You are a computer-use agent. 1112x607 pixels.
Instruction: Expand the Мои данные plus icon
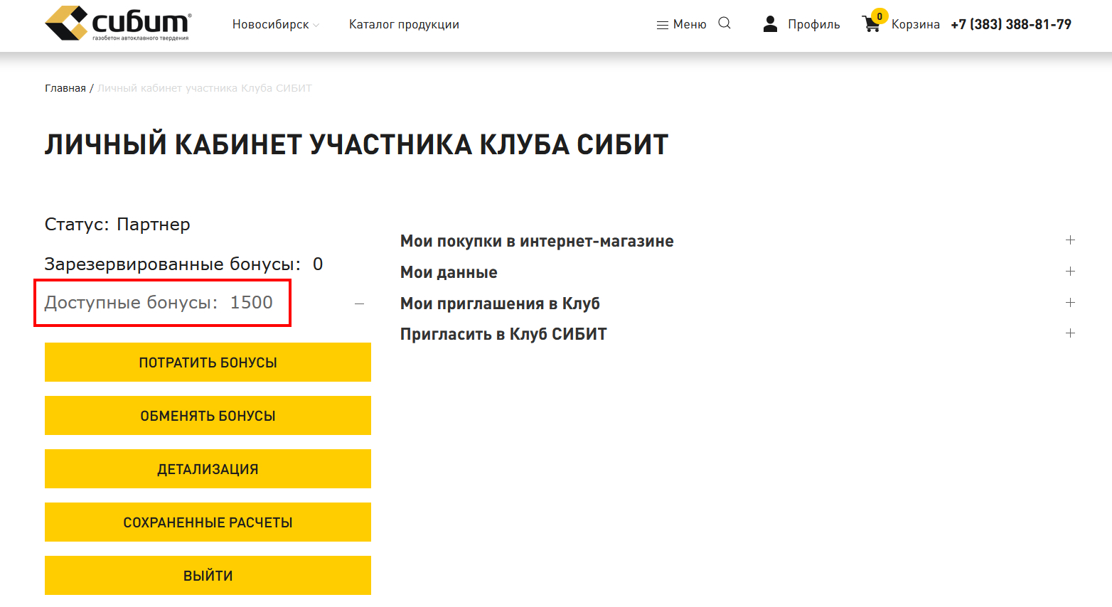coord(1070,272)
